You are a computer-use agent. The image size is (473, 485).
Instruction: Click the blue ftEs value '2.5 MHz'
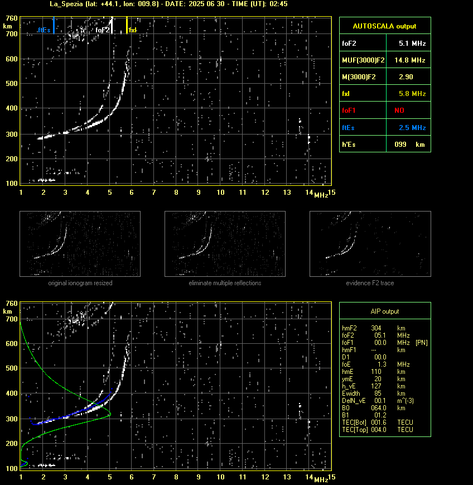pyautogui.click(x=412, y=127)
